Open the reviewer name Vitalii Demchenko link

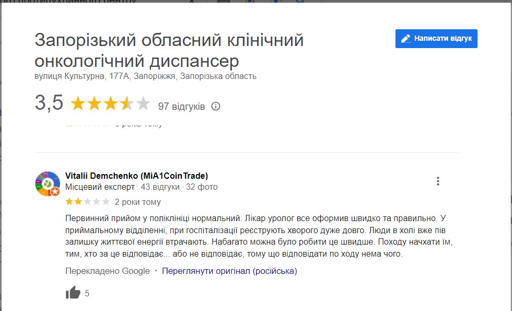(x=136, y=176)
